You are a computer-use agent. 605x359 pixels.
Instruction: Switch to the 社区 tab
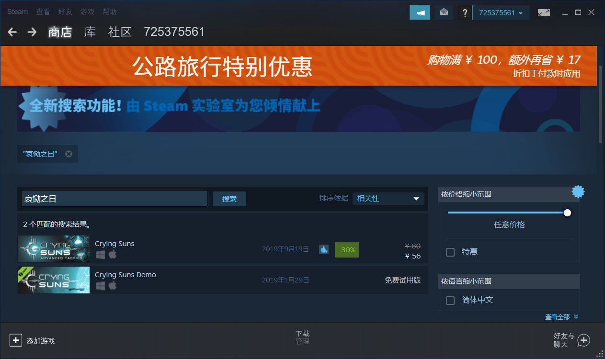[120, 32]
